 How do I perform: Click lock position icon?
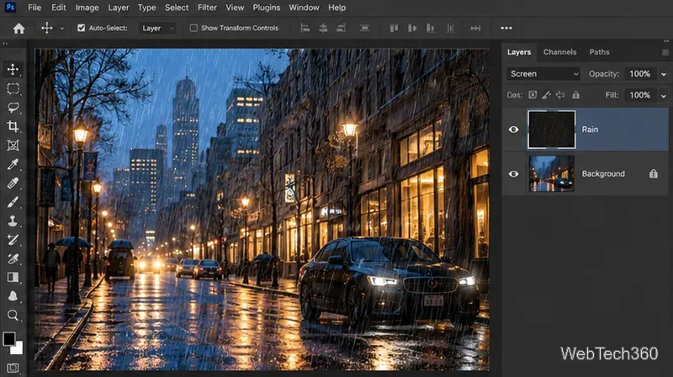pyautogui.click(x=560, y=95)
